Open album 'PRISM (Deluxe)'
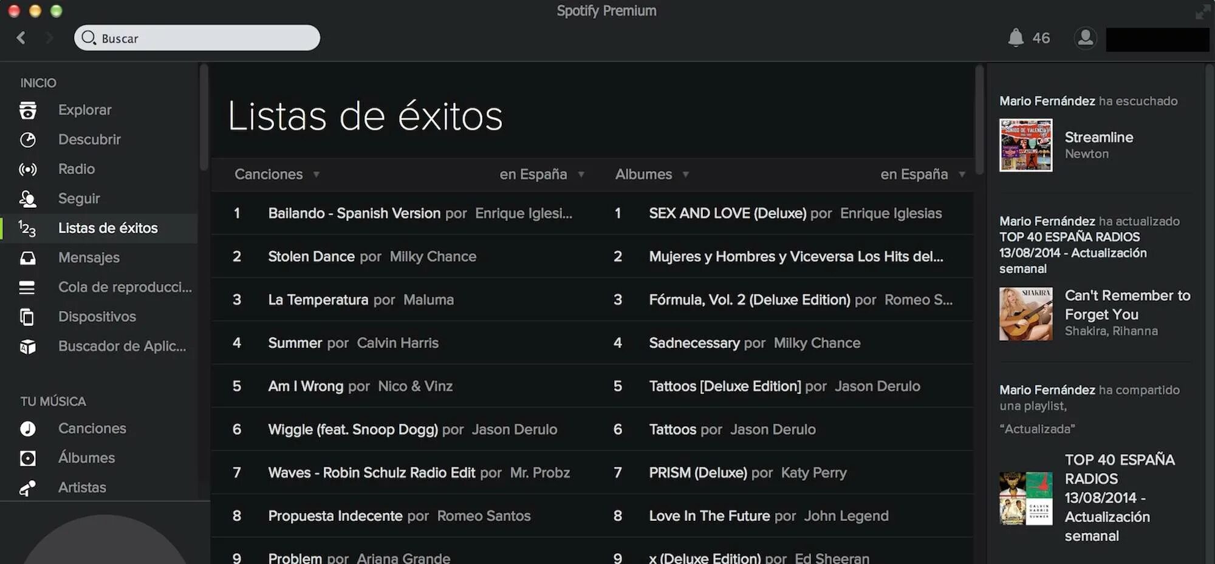Viewport: 1215px width, 564px height. pos(697,473)
